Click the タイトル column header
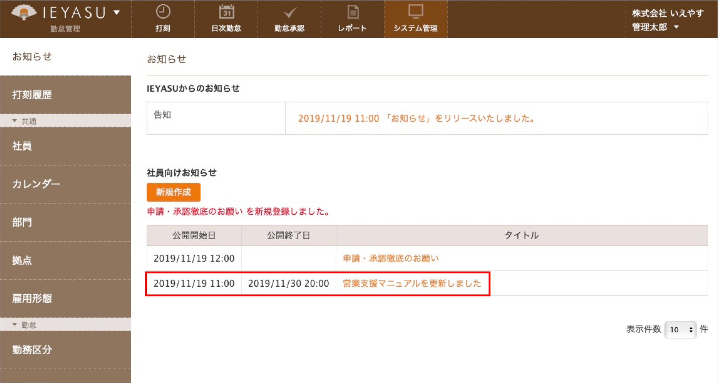 [x=522, y=235]
